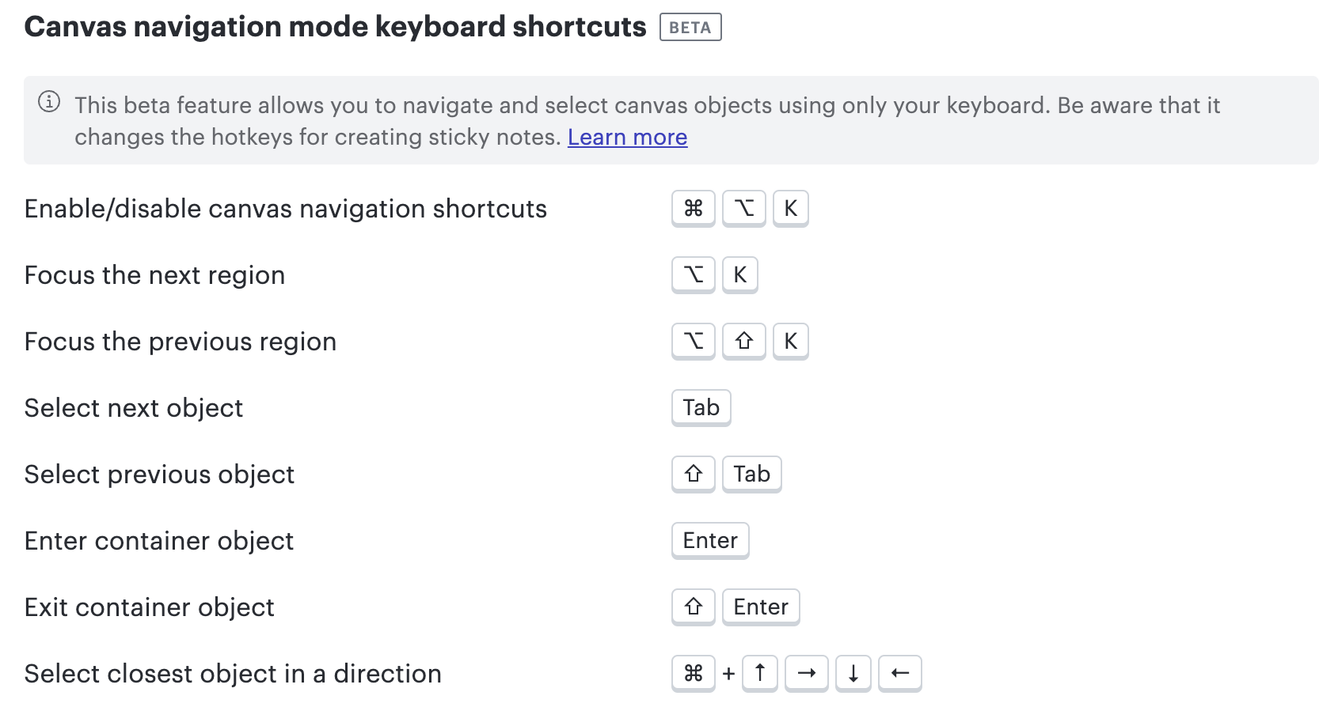Click the Tab key badge for Select next object
Image resolution: width=1338 pixels, height=726 pixels.
click(700, 407)
